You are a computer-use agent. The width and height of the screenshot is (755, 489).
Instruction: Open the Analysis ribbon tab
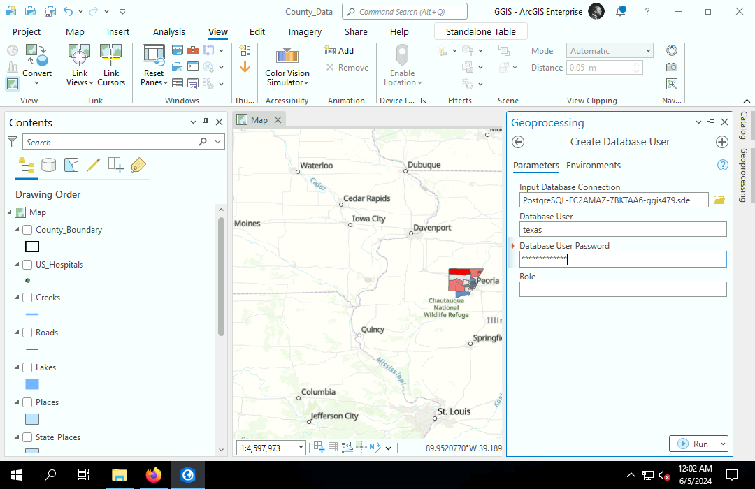(x=169, y=31)
